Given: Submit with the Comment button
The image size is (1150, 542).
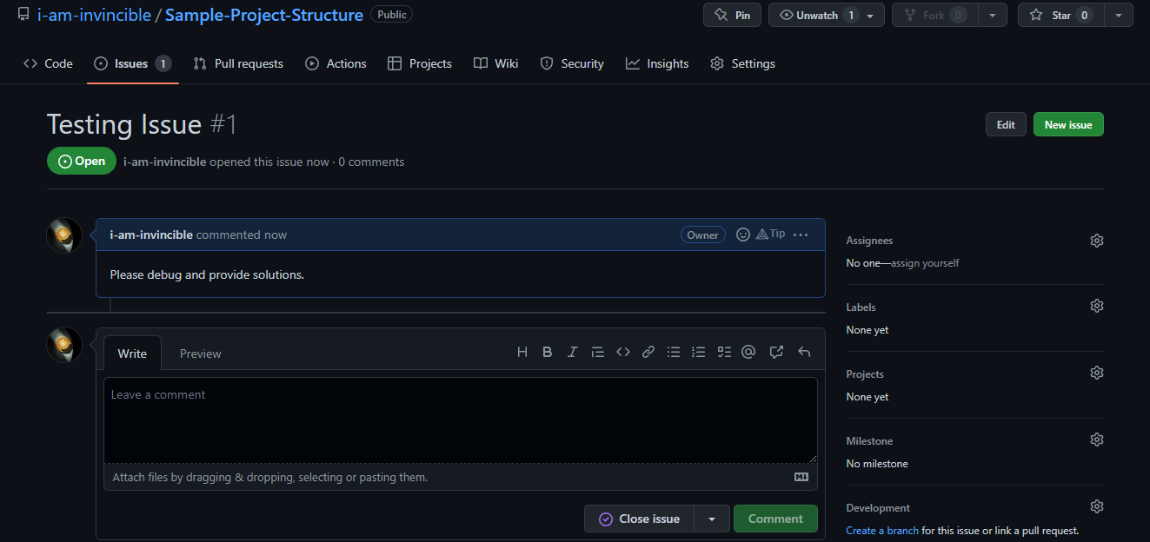Looking at the screenshot, I should coord(775,519).
